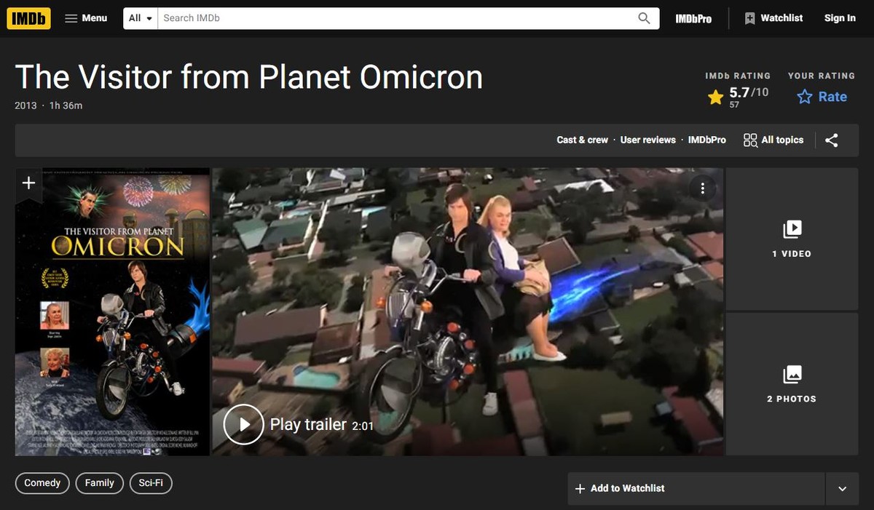Open Watchlist from the header
Screen dimensions: 874x510
pos(773,18)
